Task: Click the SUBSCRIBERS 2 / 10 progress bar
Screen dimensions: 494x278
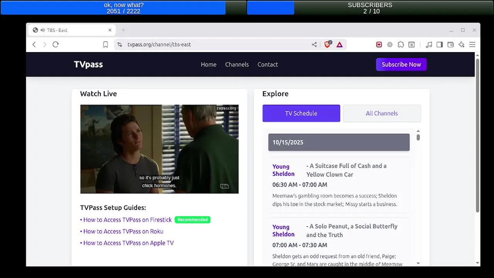Action: [x=370, y=8]
